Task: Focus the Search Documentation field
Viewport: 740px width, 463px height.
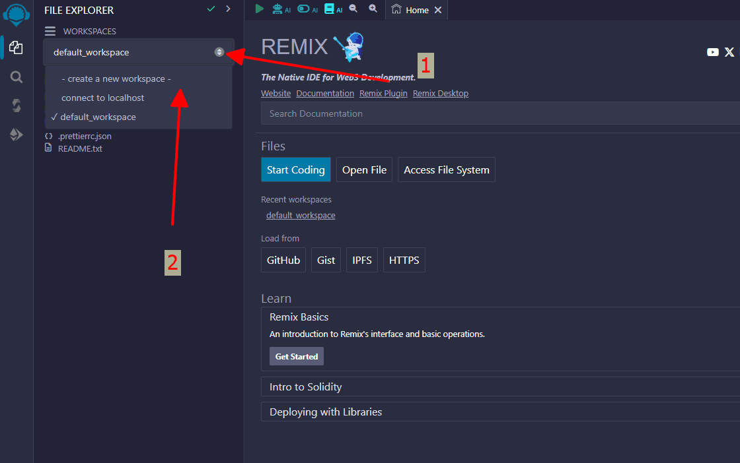Action: coord(500,113)
